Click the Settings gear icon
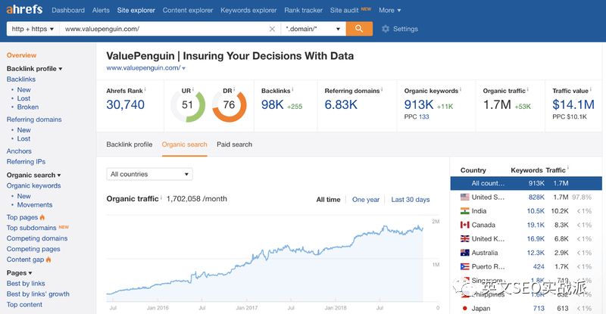606x314 pixels. point(386,29)
